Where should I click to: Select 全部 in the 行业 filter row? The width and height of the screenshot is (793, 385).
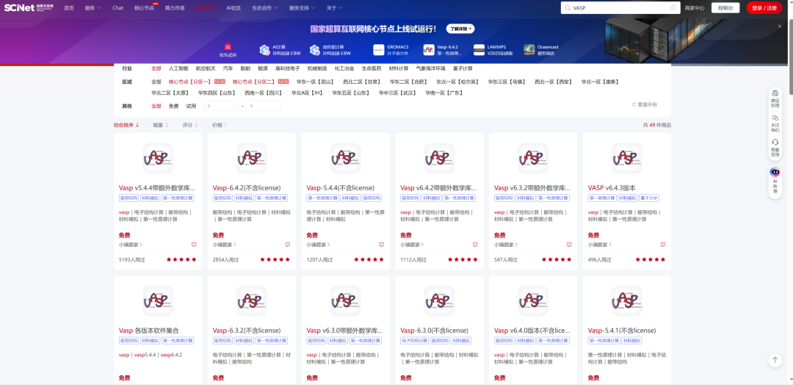pos(156,68)
